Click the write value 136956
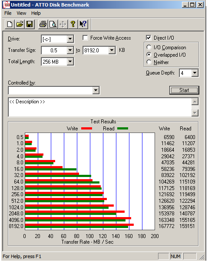Screen dimensions: 208x262 click(x=166, y=208)
